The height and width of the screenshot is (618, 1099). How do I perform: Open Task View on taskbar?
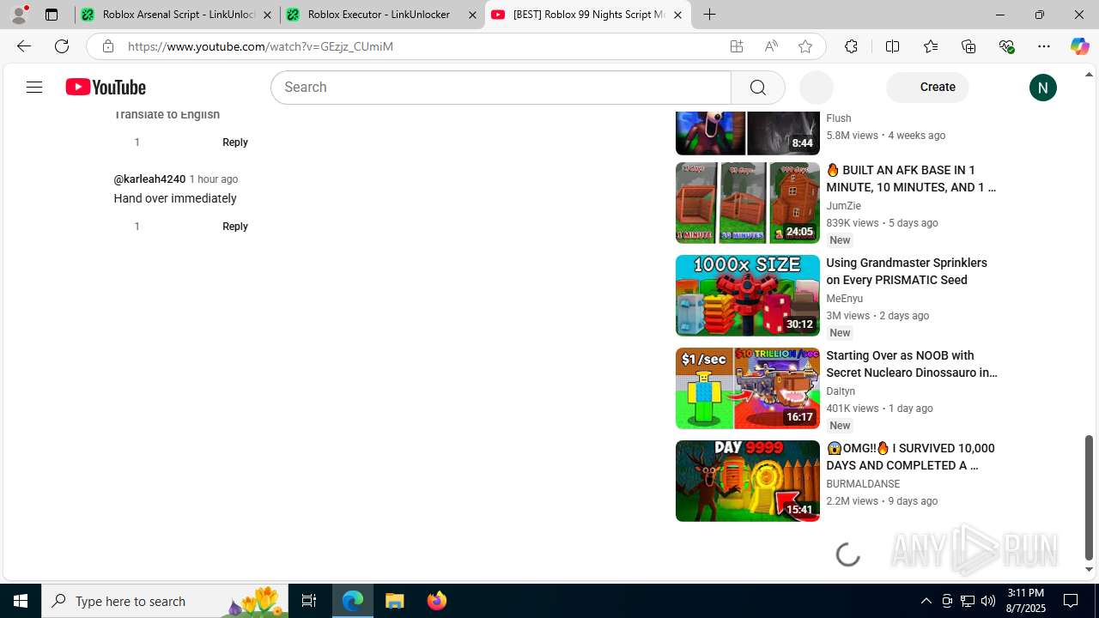pyautogui.click(x=309, y=601)
